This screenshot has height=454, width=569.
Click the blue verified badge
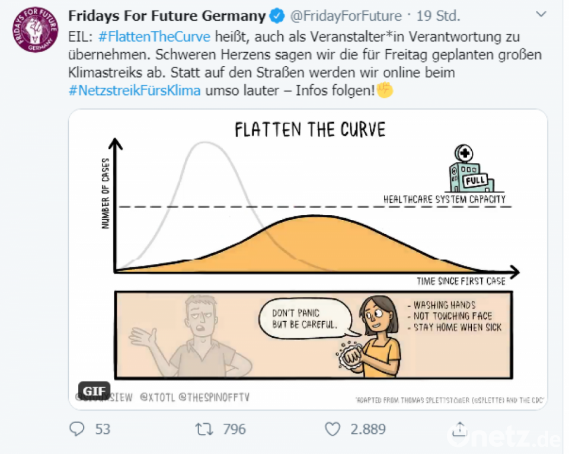(277, 15)
